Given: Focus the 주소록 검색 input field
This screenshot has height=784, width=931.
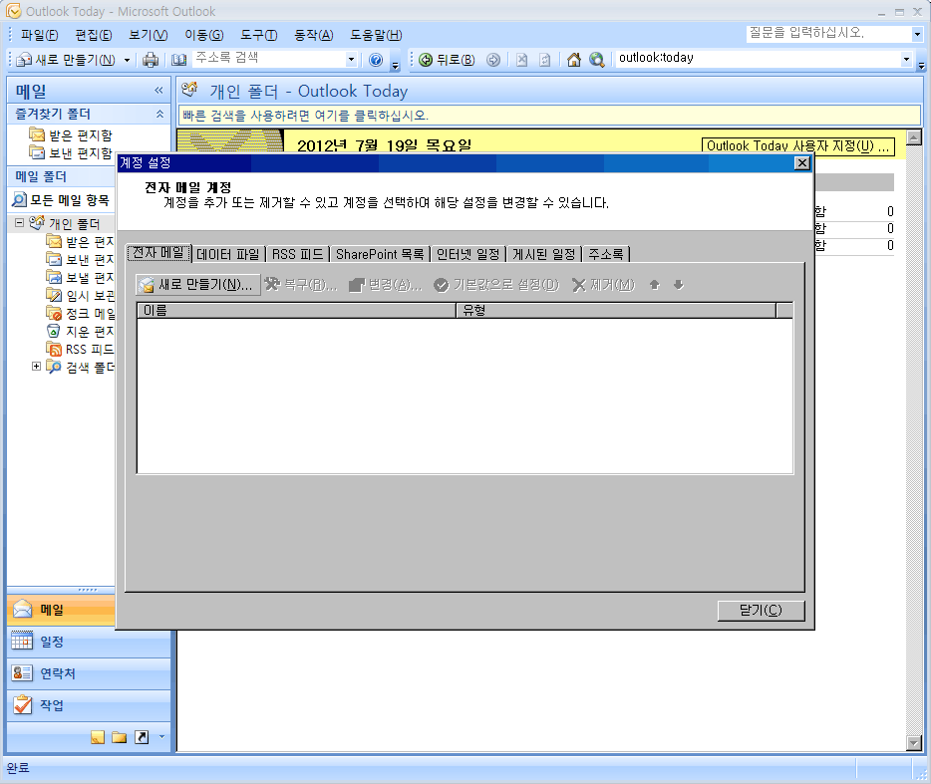Looking at the screenshot, I should (x=269, y=58).
